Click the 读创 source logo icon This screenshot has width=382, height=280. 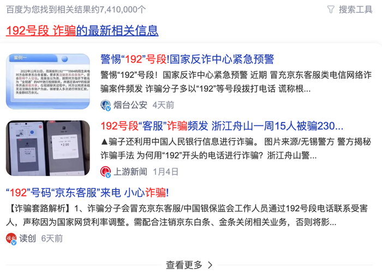click(x=11, y=239)
